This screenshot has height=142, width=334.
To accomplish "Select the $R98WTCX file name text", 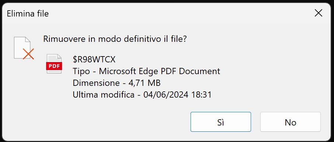I will pos(94,60).
